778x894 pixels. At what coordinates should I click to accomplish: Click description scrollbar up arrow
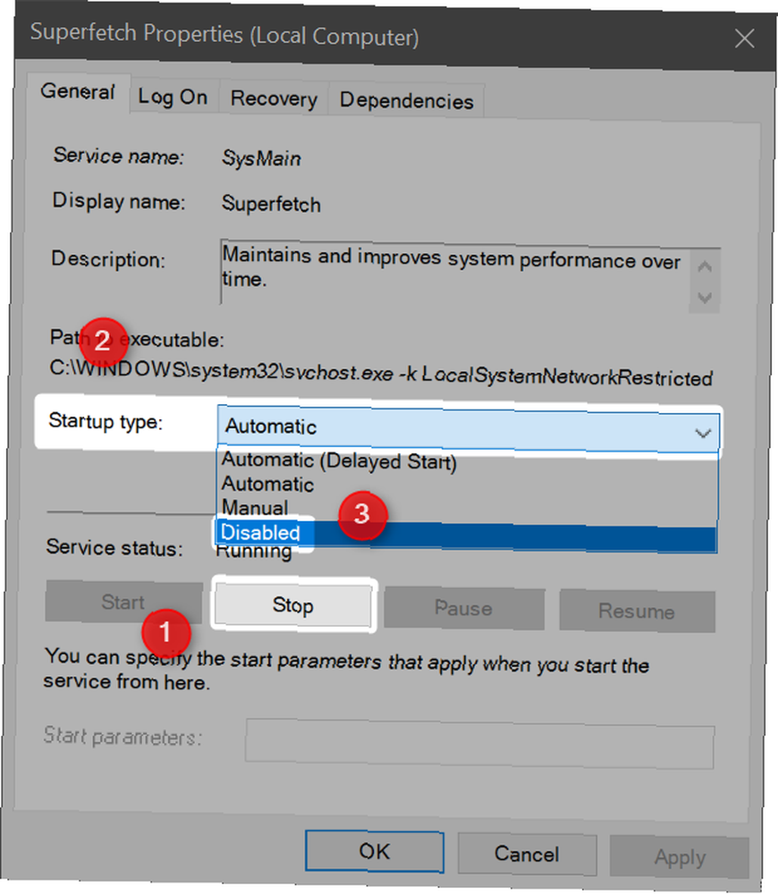pyautogui.click(x=705, y=266)
